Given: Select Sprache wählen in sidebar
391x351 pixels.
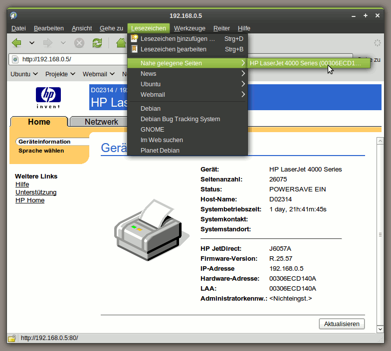Looking at the screenshot, I should (41, 151).
